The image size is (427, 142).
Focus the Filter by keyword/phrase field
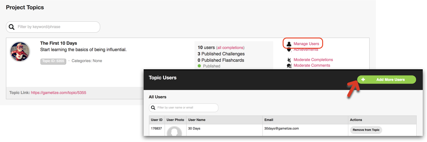pyautogui.click(x=53, y=27)
